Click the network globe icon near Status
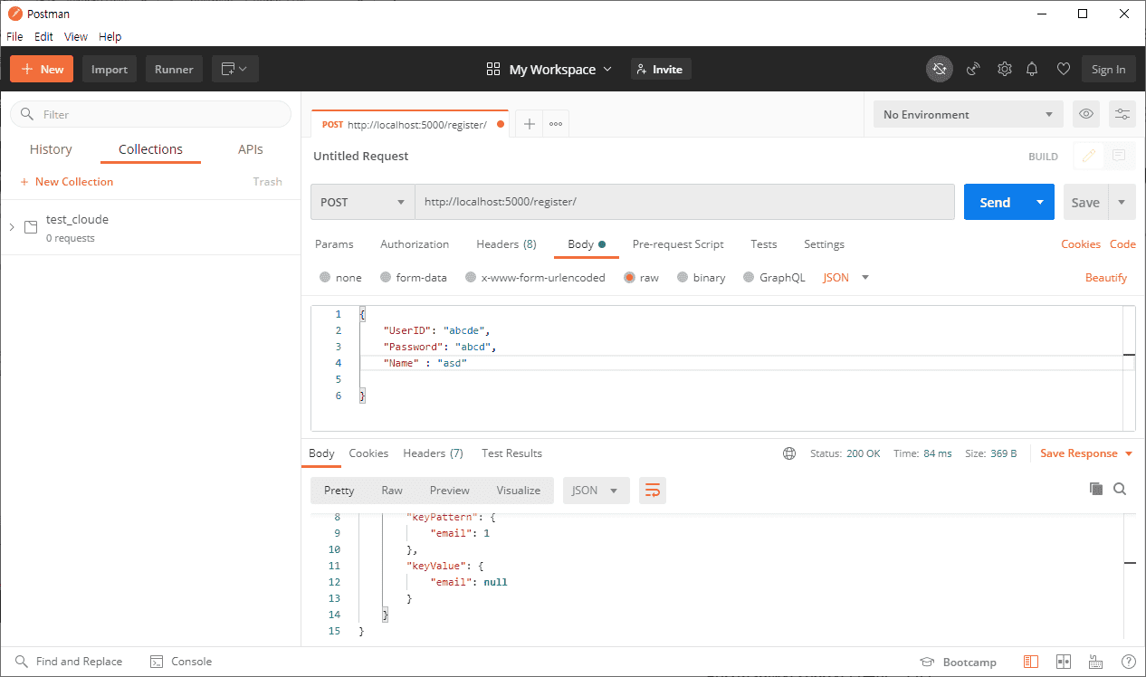The width and height of the screenshot is (1146, 677). point(789,453)
